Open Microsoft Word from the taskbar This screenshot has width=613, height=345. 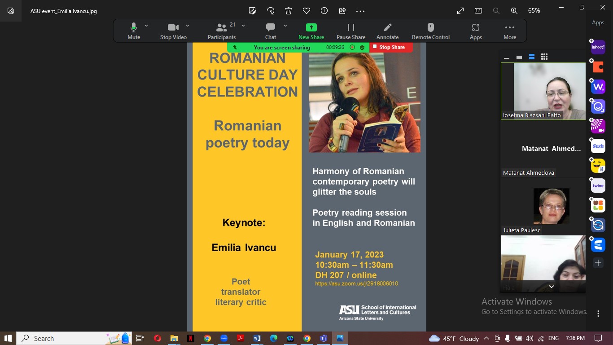257,338
